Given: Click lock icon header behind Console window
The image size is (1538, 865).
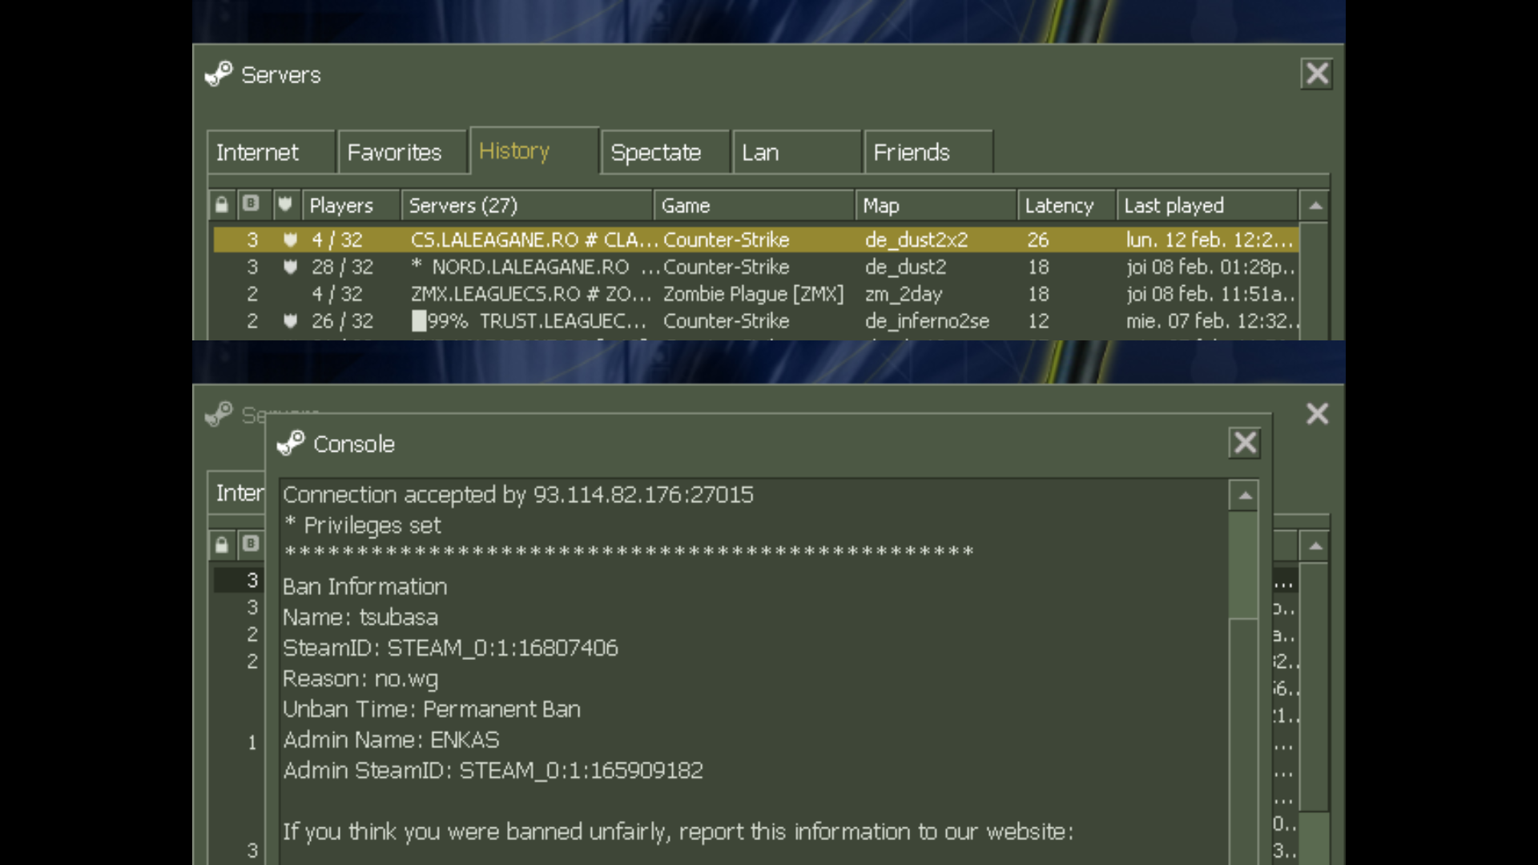Looking at the screenshot, I should tap(222, 545).
